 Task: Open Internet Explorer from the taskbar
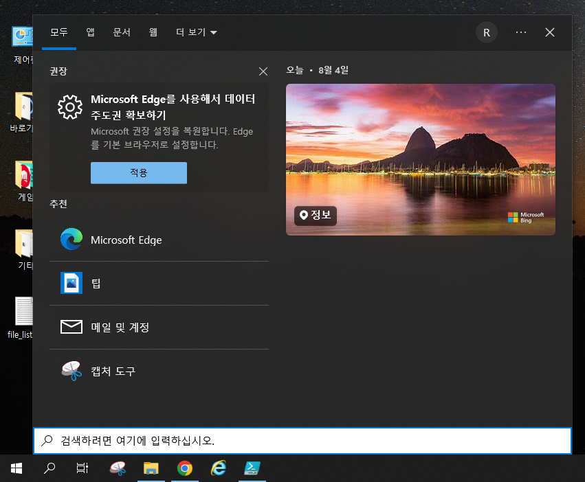coord(219,468)
